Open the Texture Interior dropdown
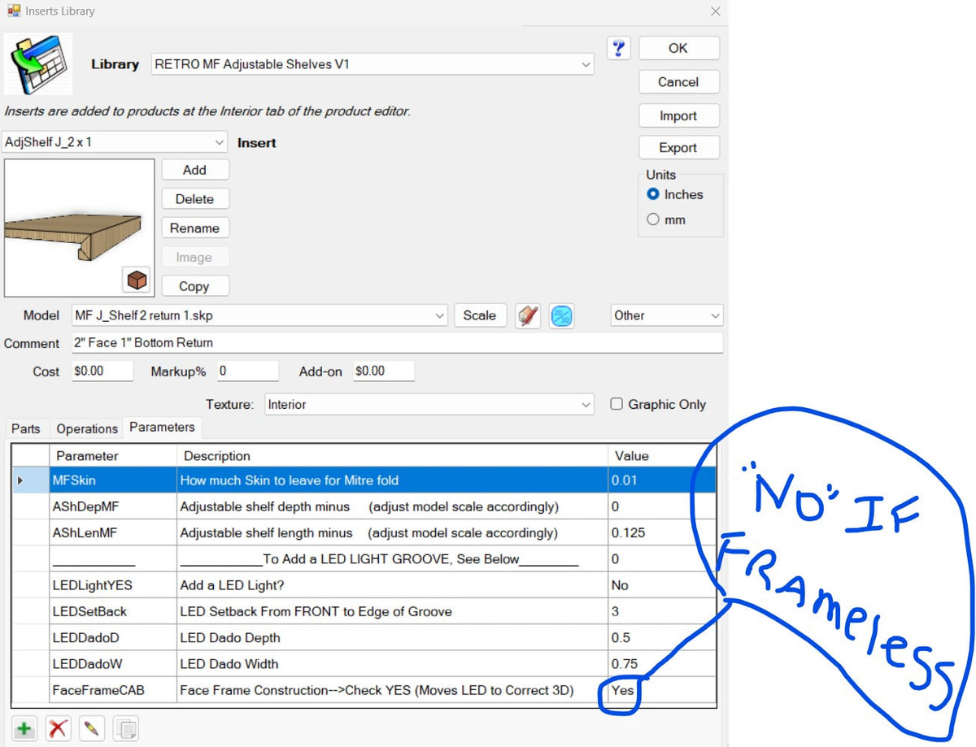 585,405
